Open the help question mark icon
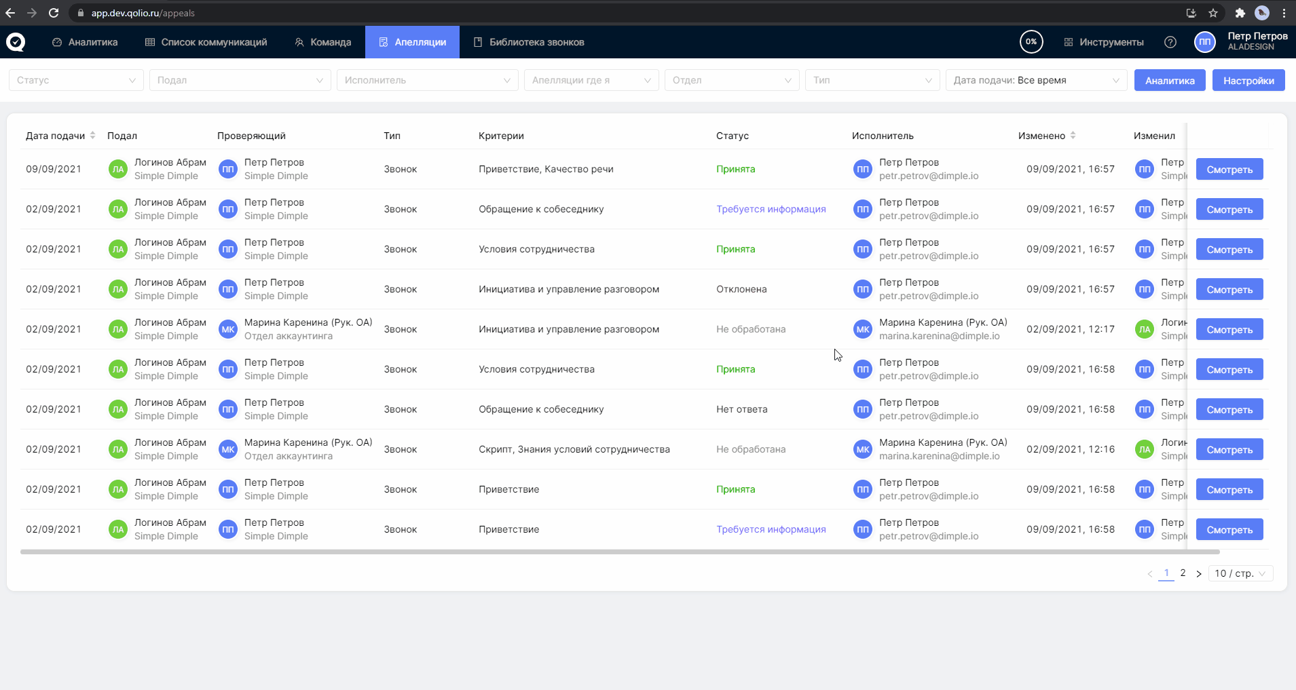This screenshot has height=690, width=1296. coord(1170,42)
